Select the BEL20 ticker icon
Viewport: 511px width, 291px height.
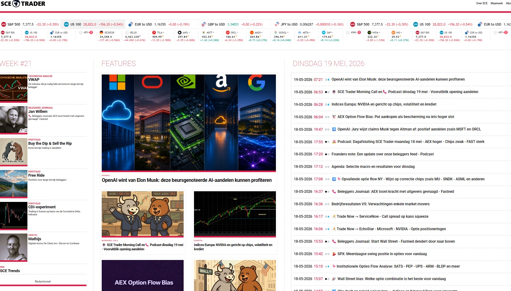click(x=127, y=33)
